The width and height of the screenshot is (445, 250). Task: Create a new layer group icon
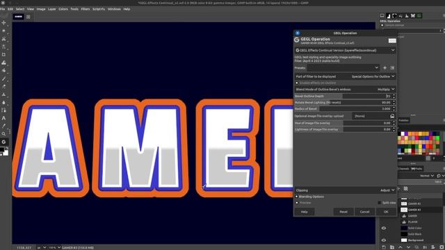(x=392, y=247)
